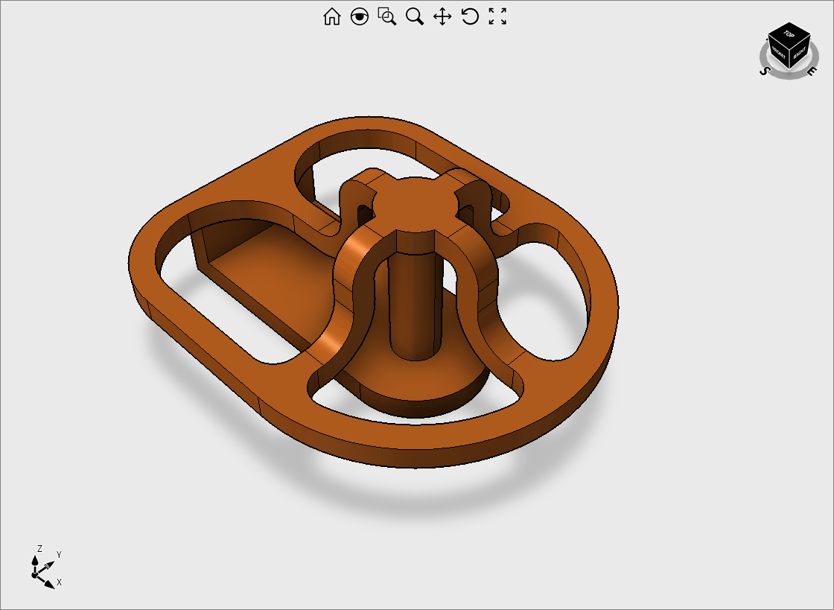Click the fit-all expand arrows icon
The width and height of the screenshot is (834, 610).
[497, 16]
